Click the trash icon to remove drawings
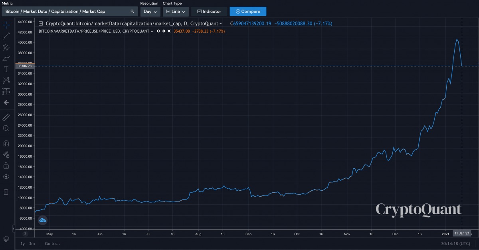Screen dimensions: 479x250 coord(6,192)
